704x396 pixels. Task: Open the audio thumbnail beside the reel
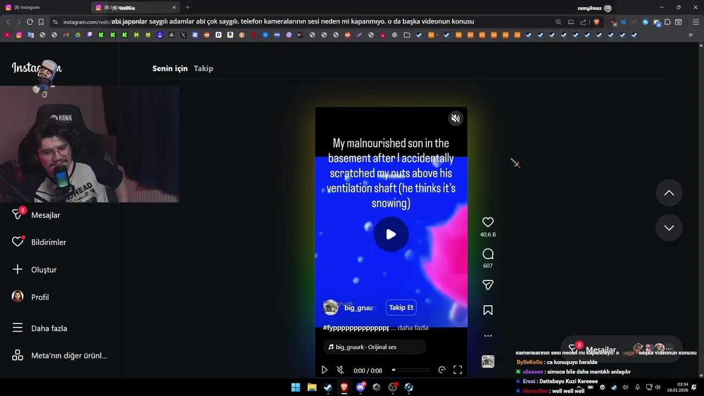tap(488, 361)
